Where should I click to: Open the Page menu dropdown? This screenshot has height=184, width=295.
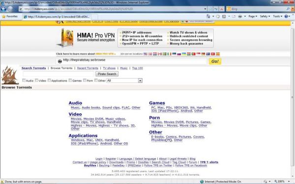click(x=253, y=17)
